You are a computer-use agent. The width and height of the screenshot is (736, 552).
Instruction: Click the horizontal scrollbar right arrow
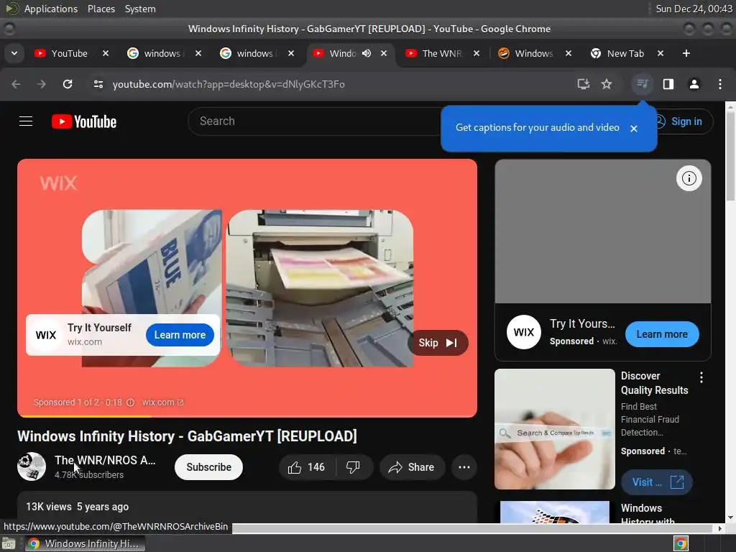720,528
